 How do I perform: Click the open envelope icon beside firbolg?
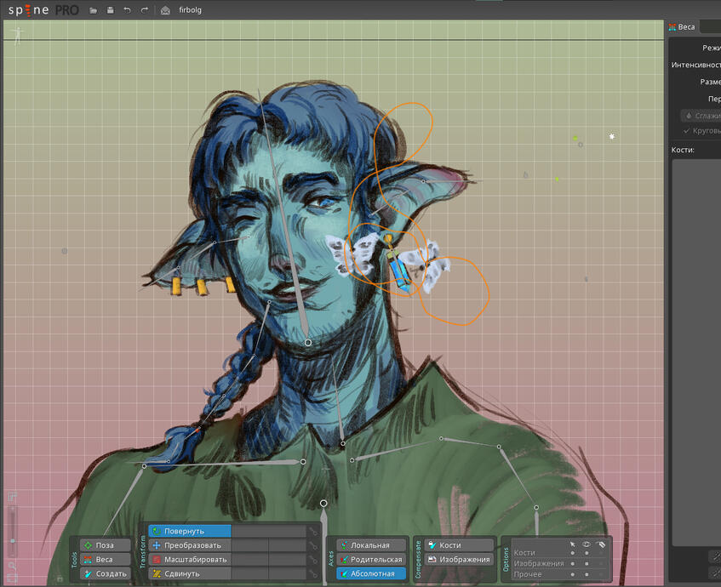[x=165, y=10]
